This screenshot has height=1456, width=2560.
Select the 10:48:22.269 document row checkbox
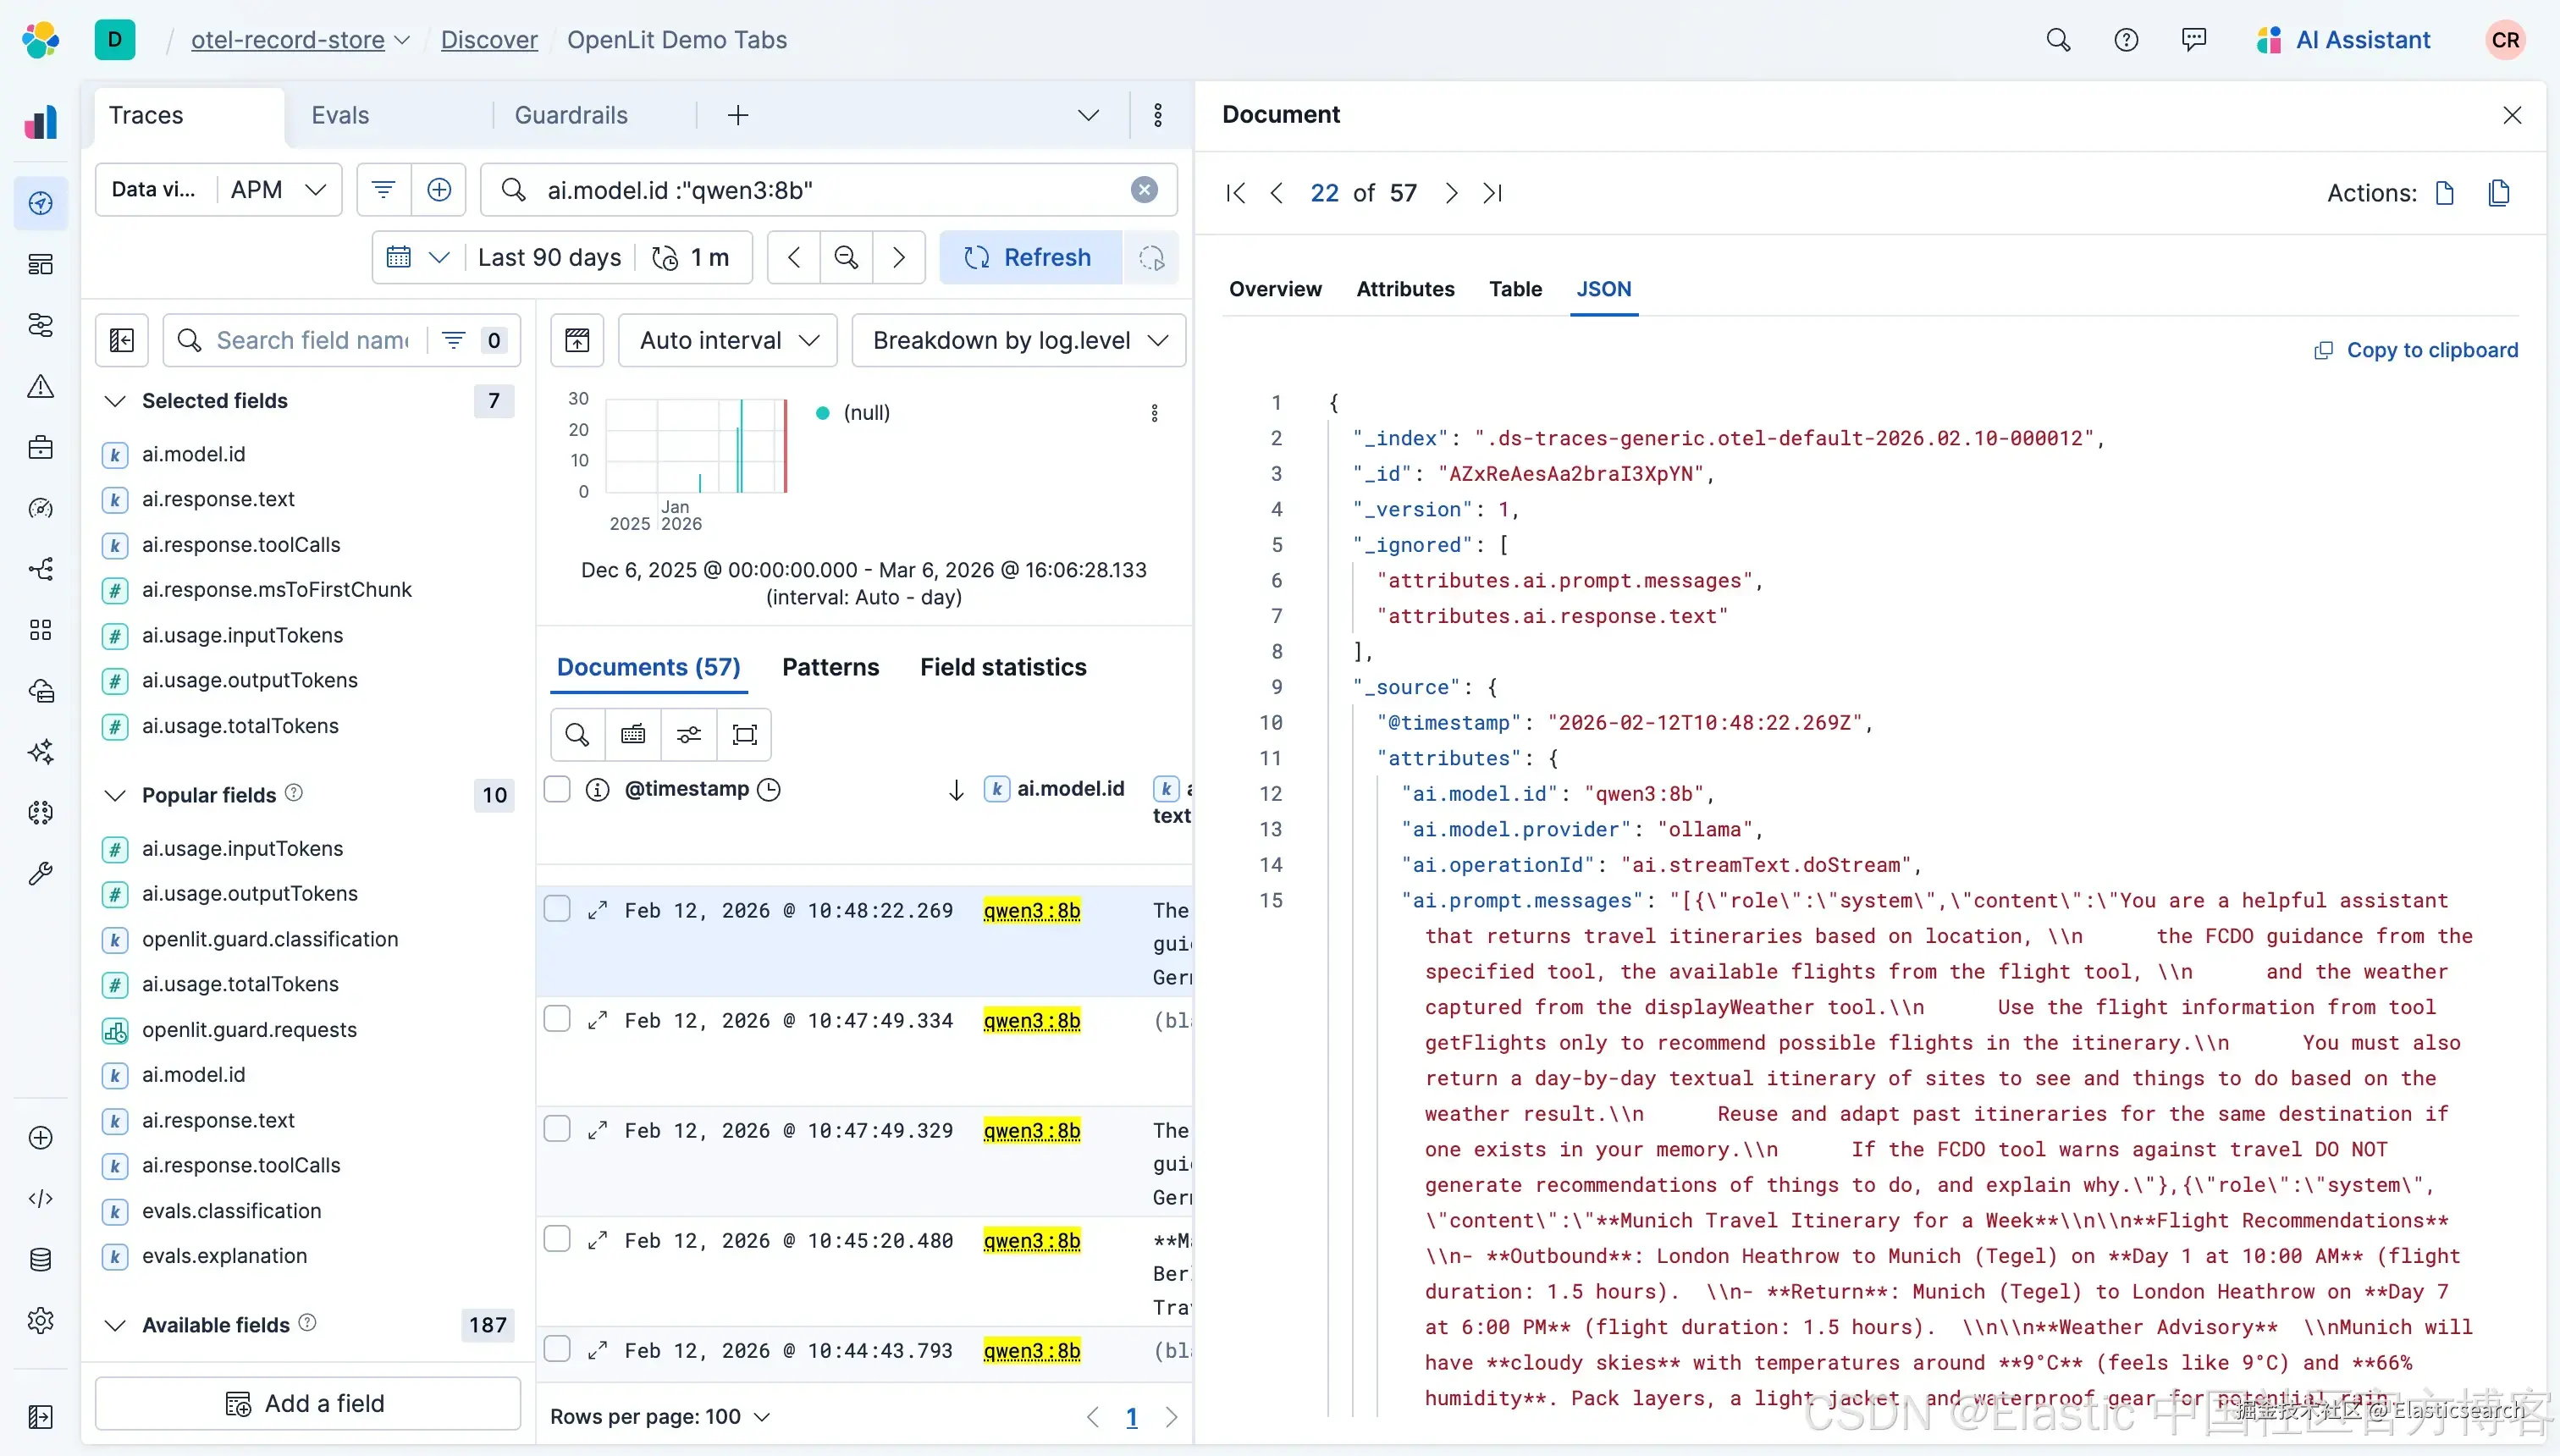(557, 909)
